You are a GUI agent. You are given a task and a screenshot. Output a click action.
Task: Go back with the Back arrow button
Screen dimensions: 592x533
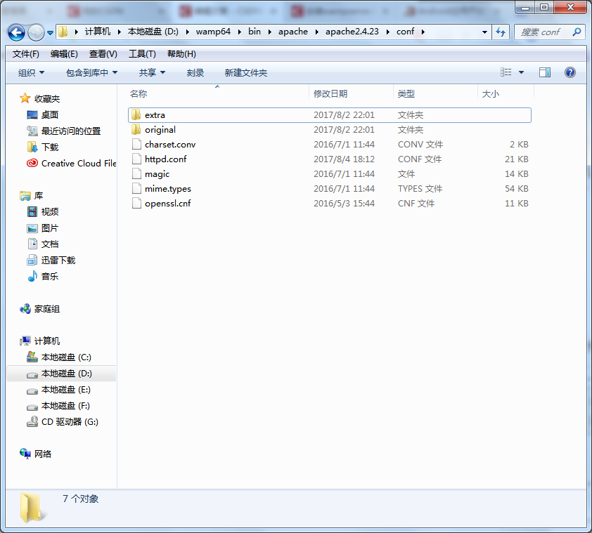16,32
